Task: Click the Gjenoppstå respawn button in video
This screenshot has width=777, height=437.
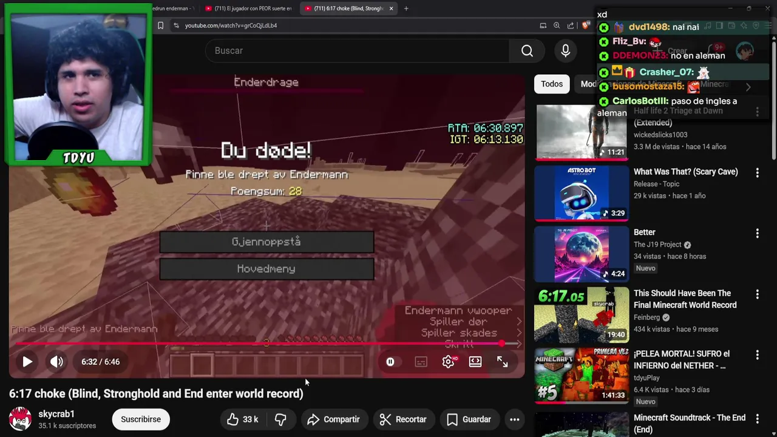Action: 266,242
